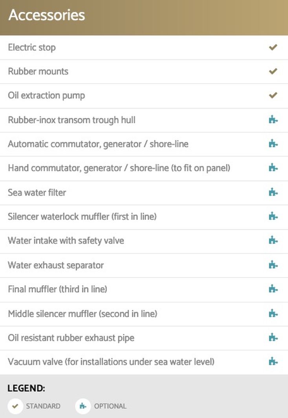
Task: Click the checkmark next to Oil extraction pump
Action: coord(273,95)
